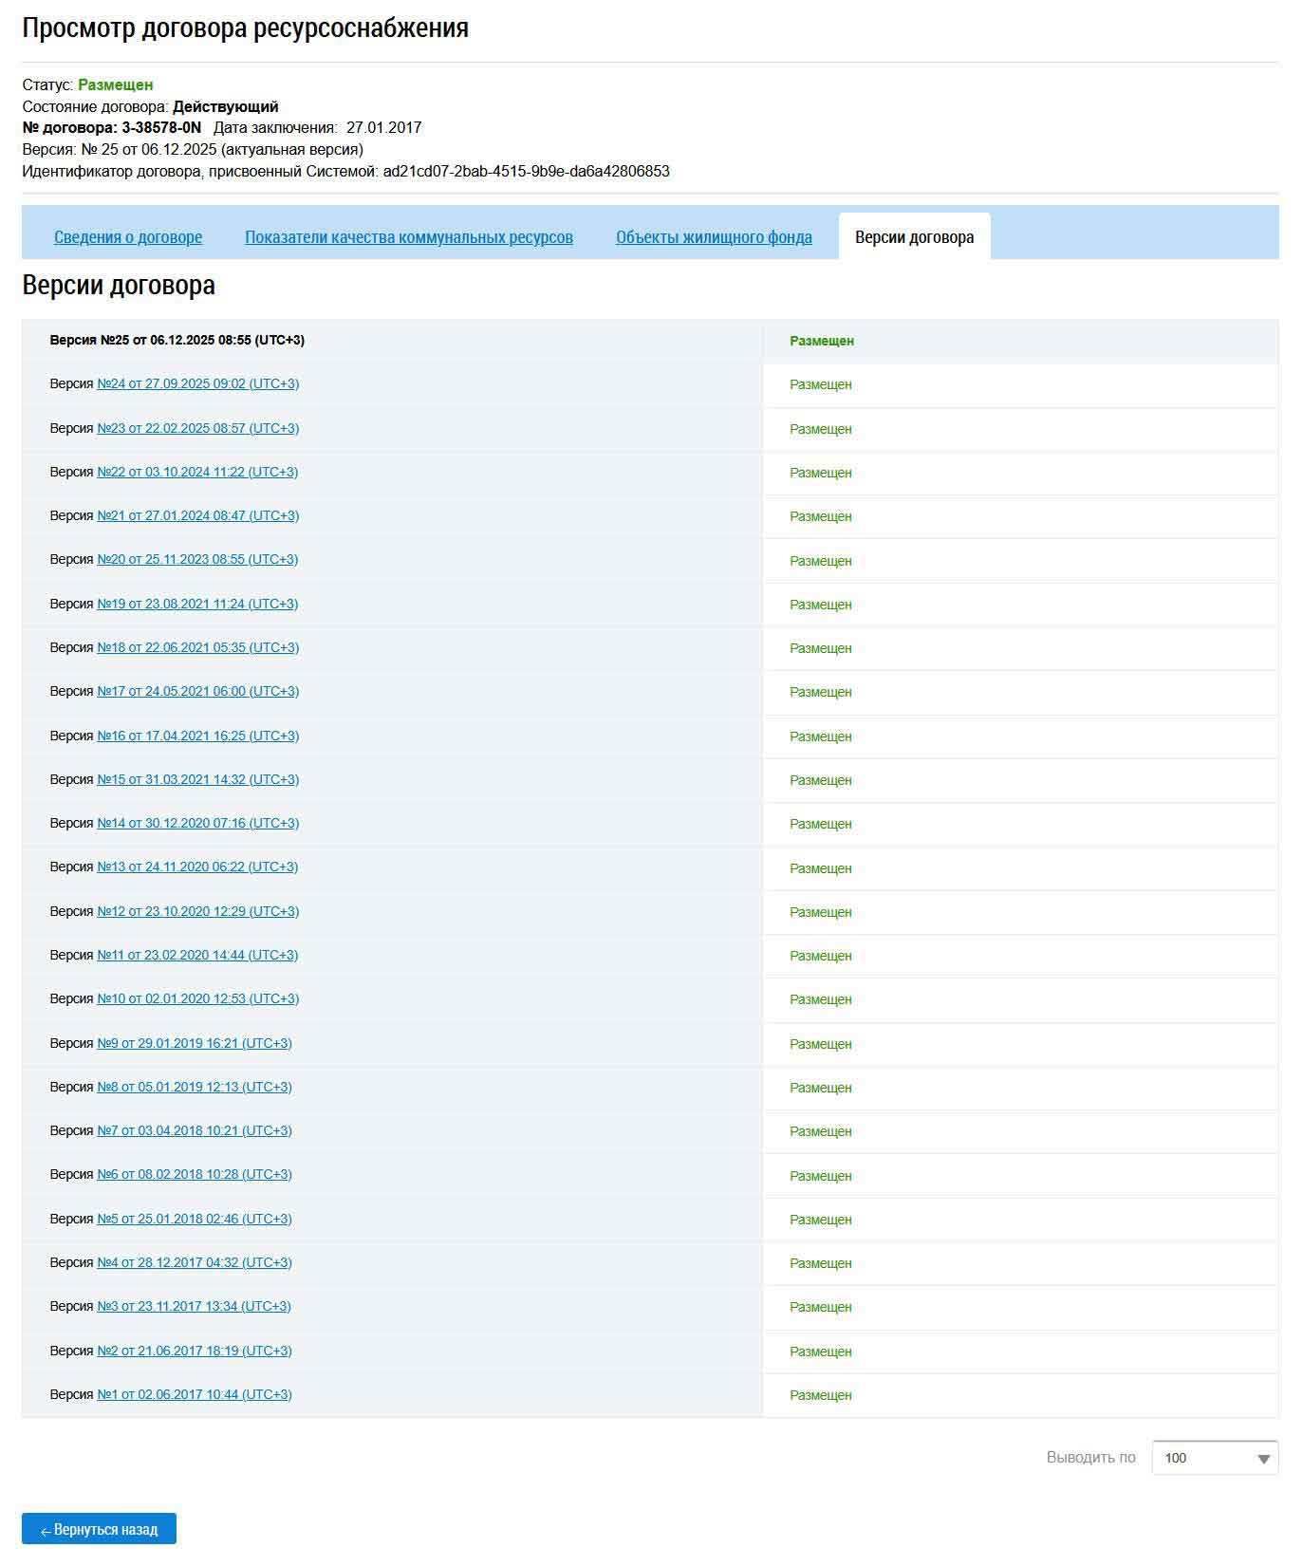Viewport: 1303px width, 1566px height.
Task: Open version №1 from 02.06.2017
Action: coord(194,1394)
